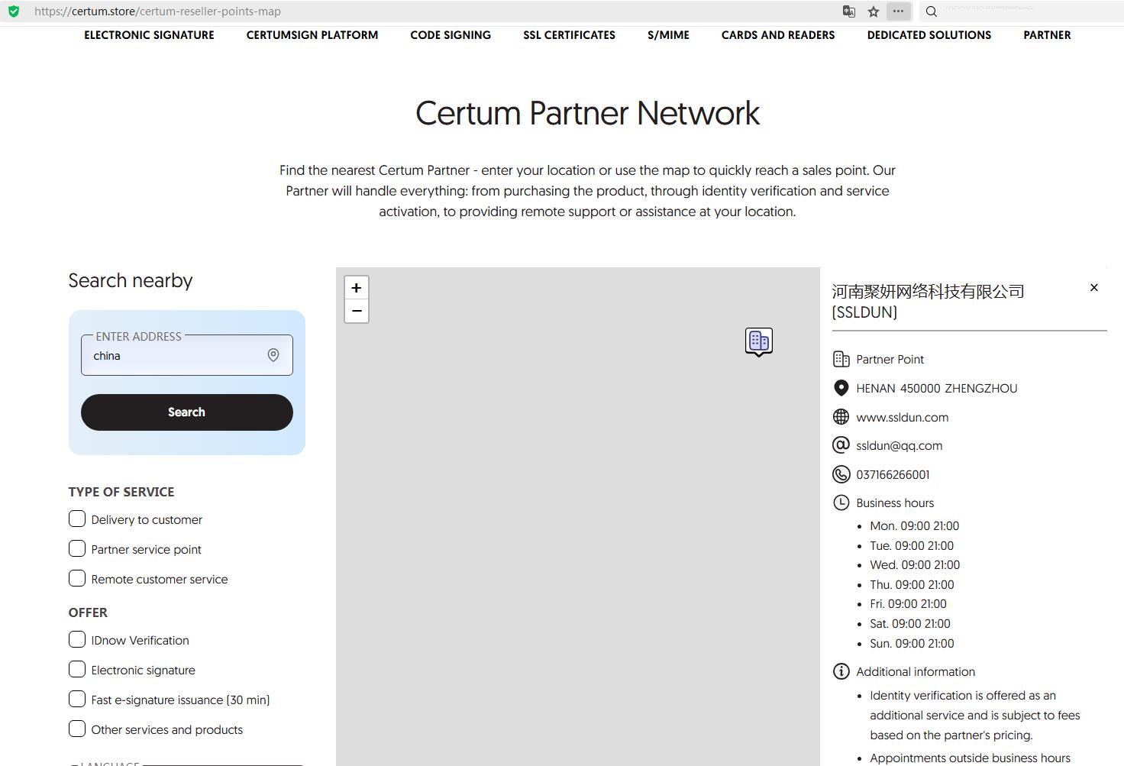Navigate to the Partner menu

(1047, 35)
